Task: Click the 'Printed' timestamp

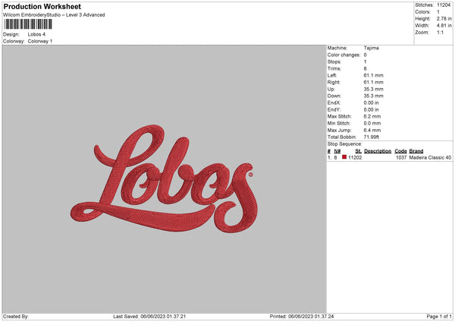Action: pos(302,316)
